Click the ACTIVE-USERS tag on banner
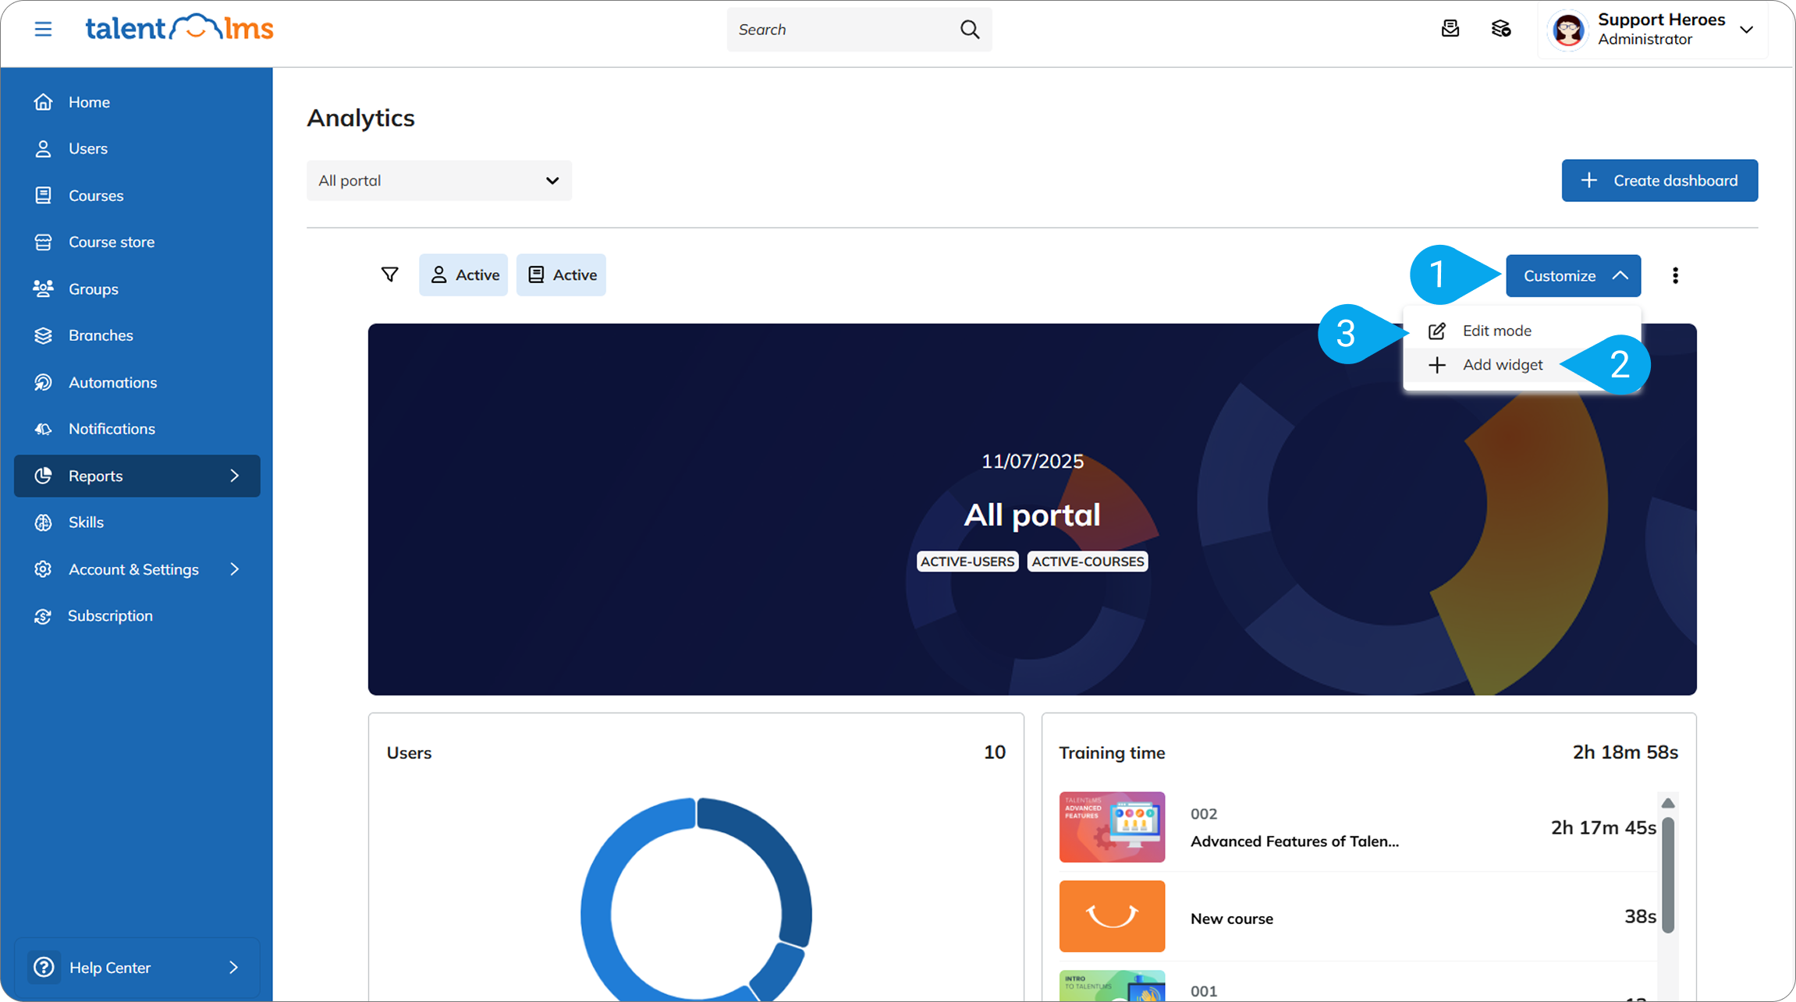1796x1002 pixels. coord(967,561)
